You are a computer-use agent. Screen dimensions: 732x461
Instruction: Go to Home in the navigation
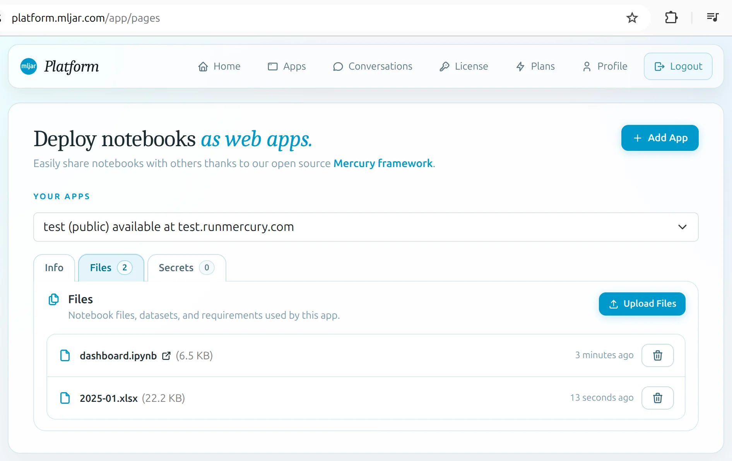tap(219, 67)
